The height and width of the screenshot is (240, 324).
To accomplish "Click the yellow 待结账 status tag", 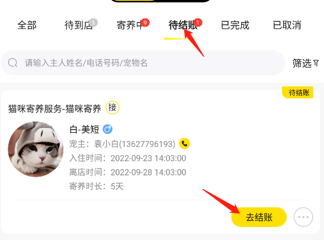I will (x=298, y=92).
